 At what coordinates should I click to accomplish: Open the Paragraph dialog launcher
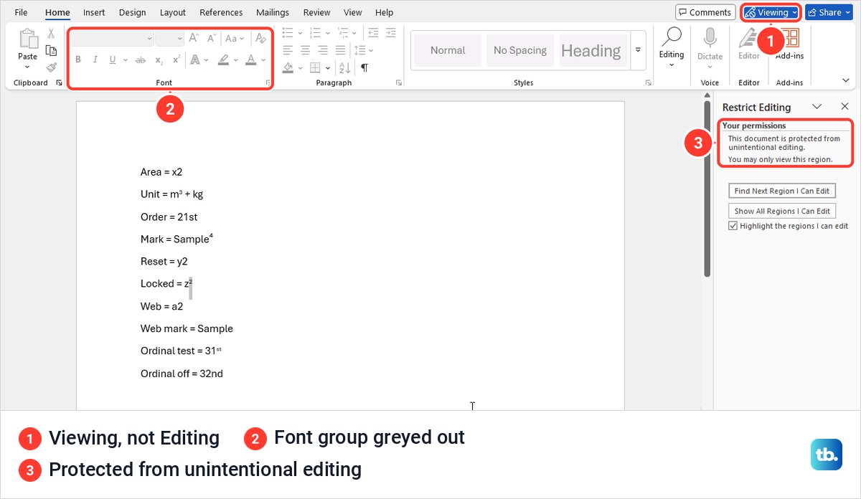(x=399, y=83)
